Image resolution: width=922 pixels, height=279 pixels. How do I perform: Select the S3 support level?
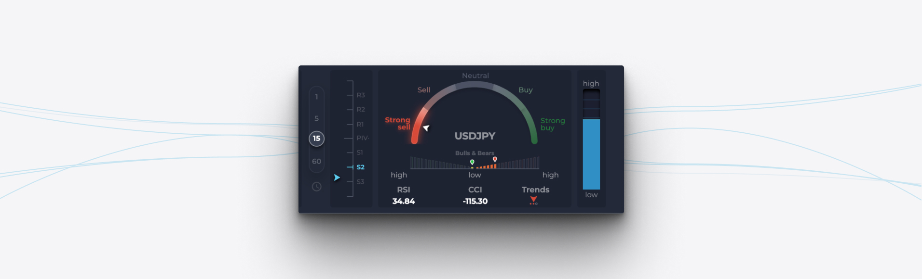360,182
